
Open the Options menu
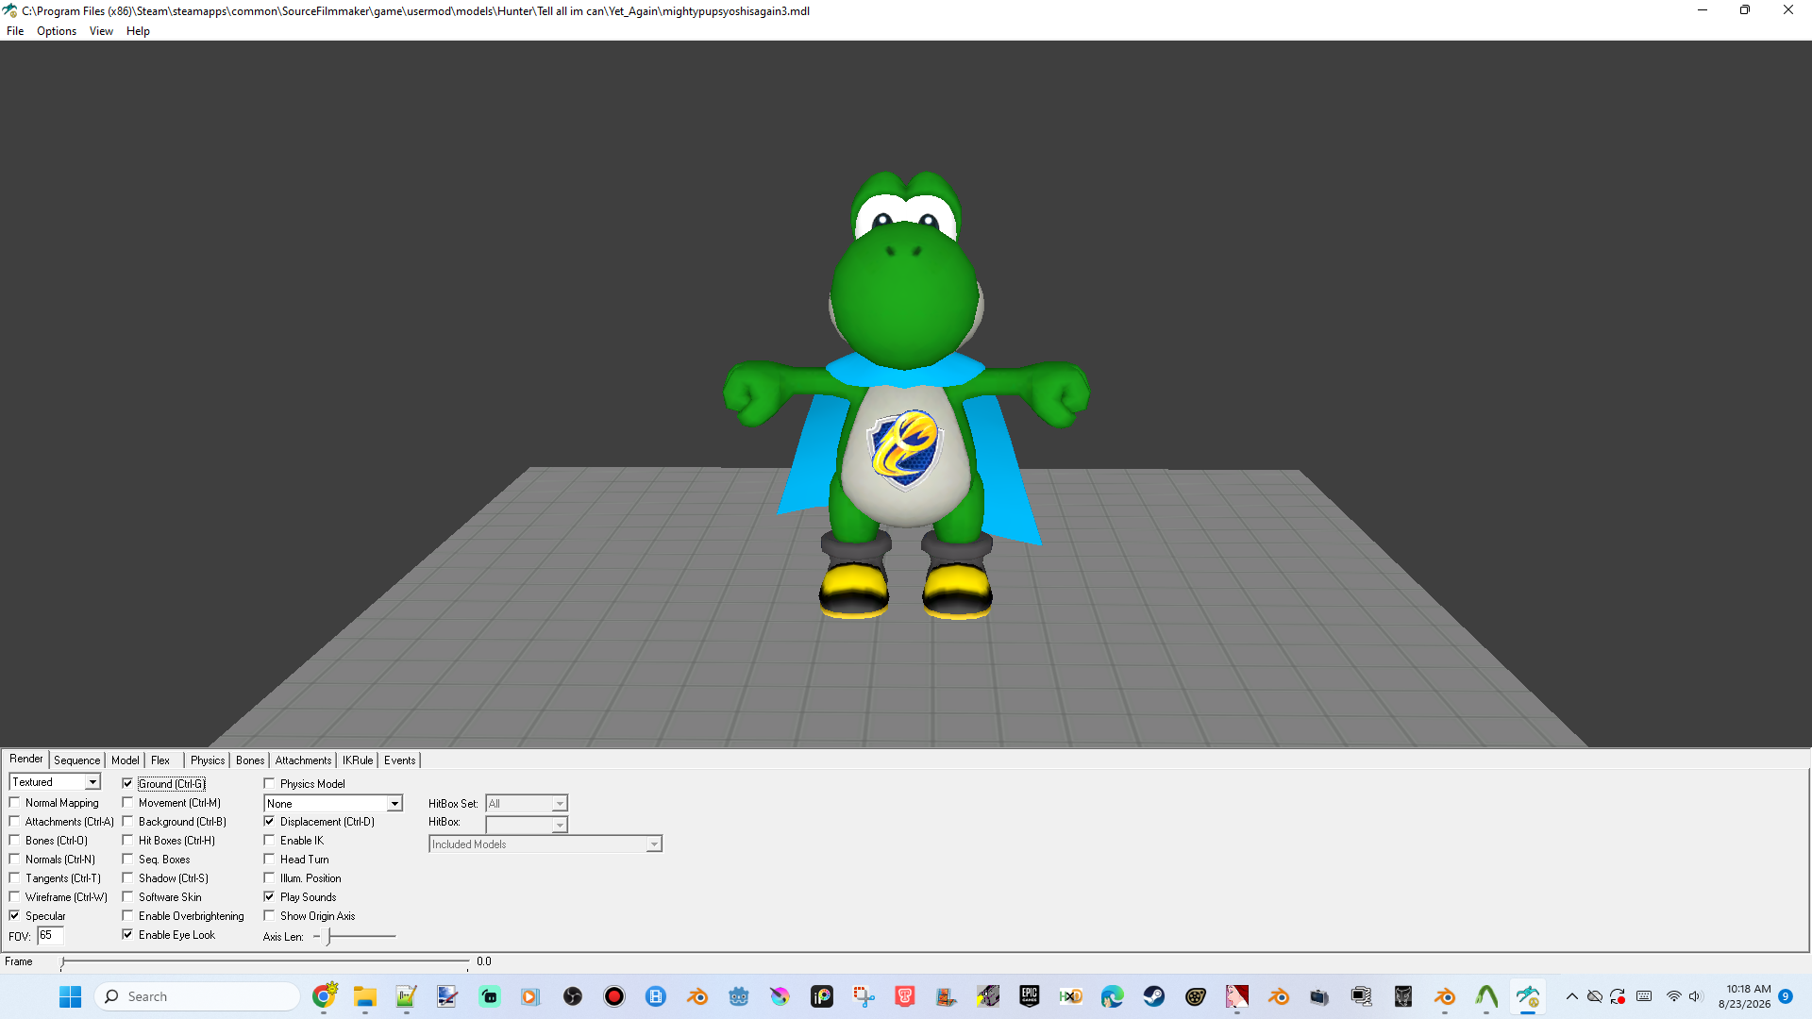[x=57, y=31]
